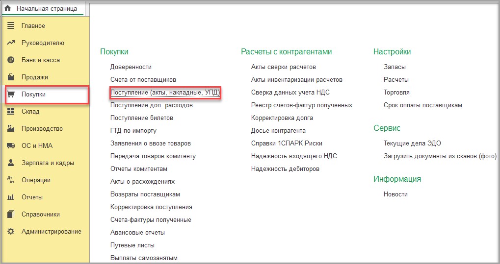Screen dimensions: 500x264
Task: Open Акты инвентаризации расчетов
Action: click(297, 80)
